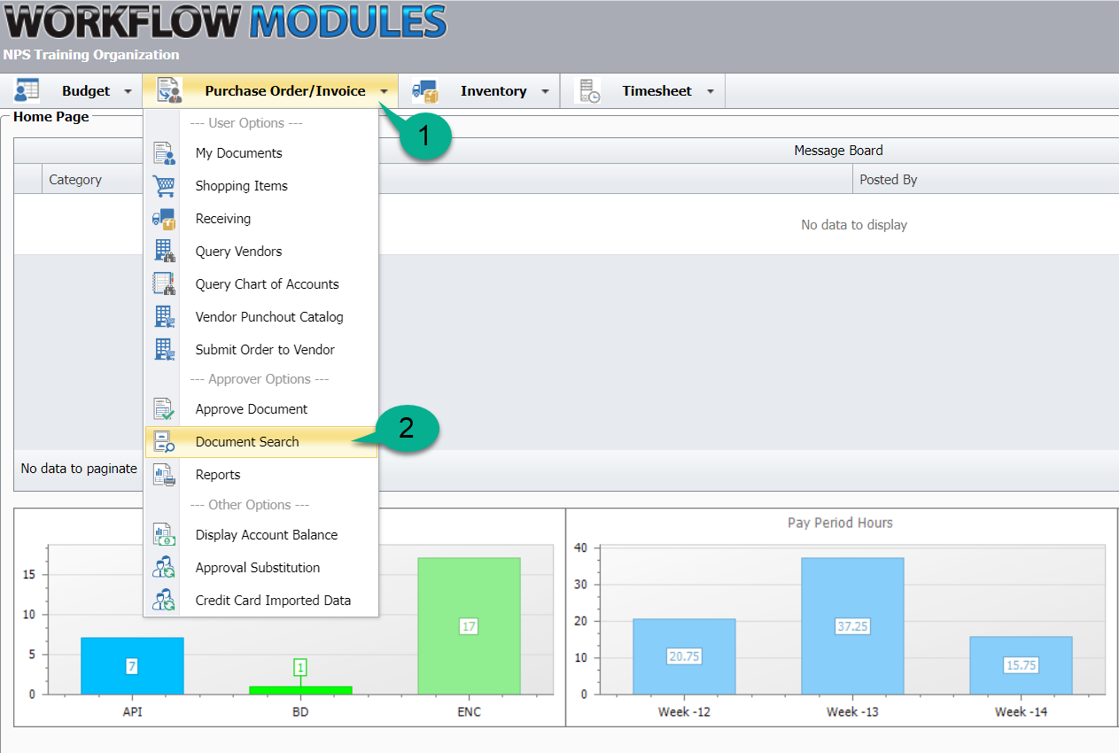The width and height of the screenshot is (1119, 753).
Task: Click the Approve Document checkmark icon
Action: pos(164,409)
